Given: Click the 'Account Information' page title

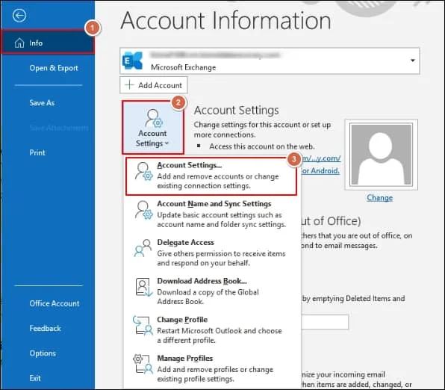Looking at the screenshot, I should (x=226, y=20).
